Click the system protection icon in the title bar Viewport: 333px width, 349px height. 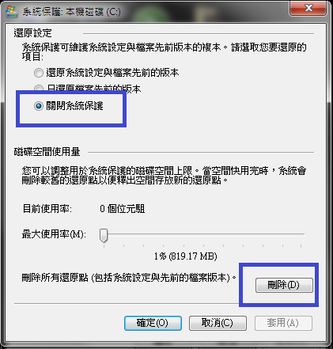pos(12,12)
